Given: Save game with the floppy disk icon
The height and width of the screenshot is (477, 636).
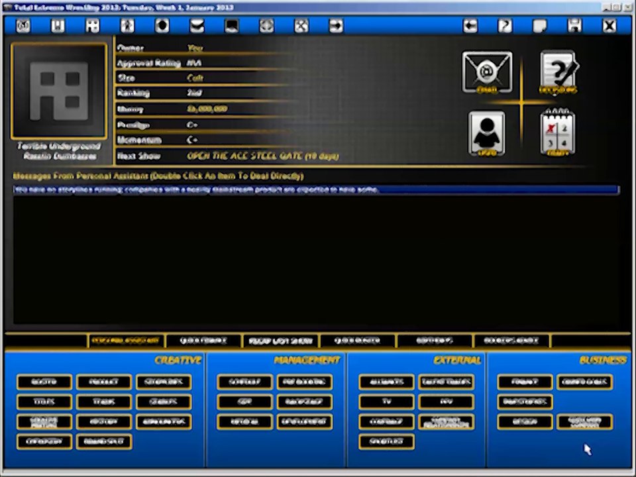Looking at the screenshot, I should coord(574,26).
